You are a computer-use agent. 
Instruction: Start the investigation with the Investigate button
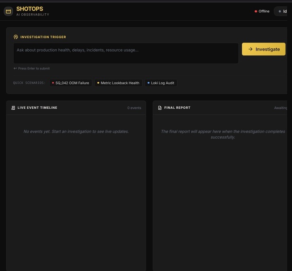(264, 49)
